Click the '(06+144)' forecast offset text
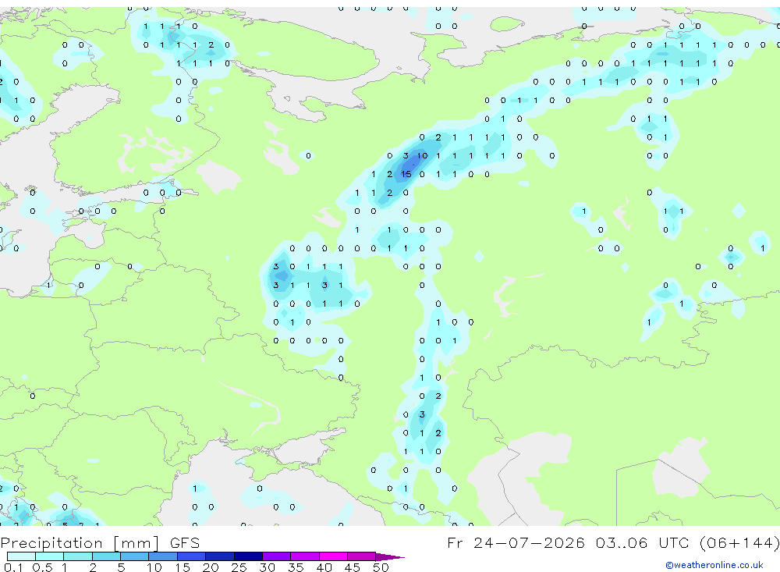This screenshot has width=780, height=572. click(x=739, y=542)
